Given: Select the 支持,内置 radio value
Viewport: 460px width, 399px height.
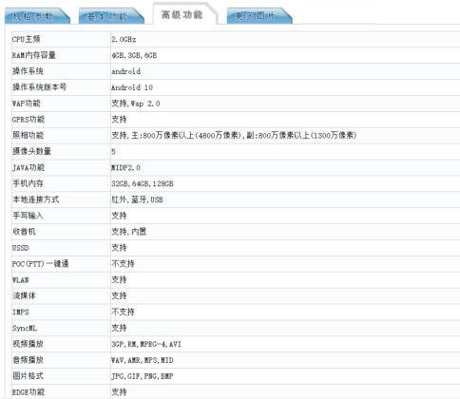Looking at the screenshot, I should [129, 232].
